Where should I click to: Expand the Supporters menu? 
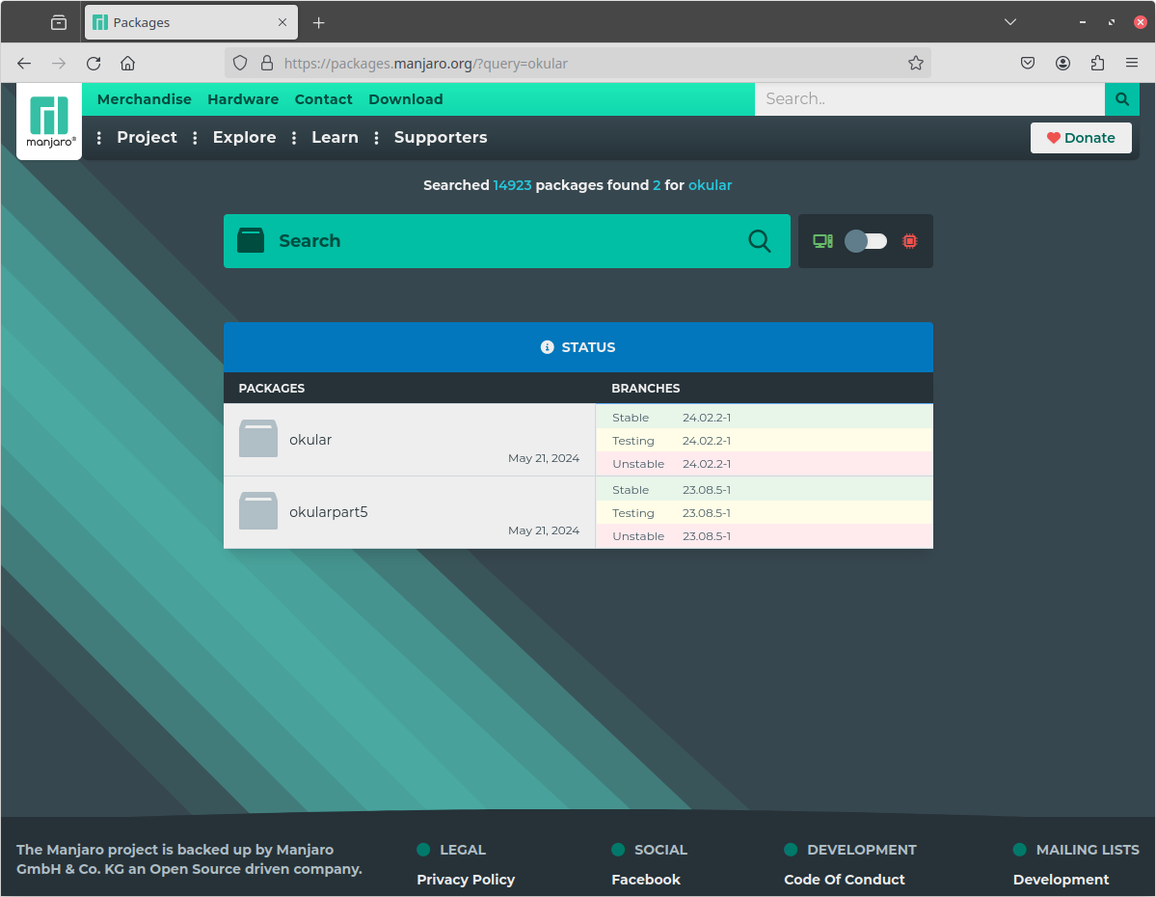tap(441, 137)
